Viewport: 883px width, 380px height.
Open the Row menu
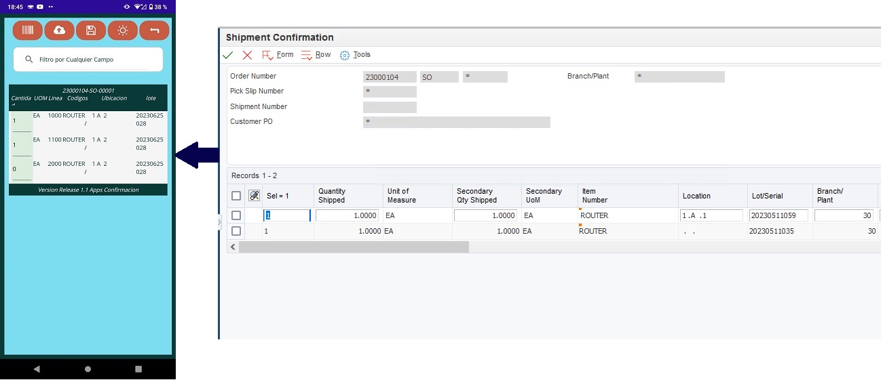(316, 55)
